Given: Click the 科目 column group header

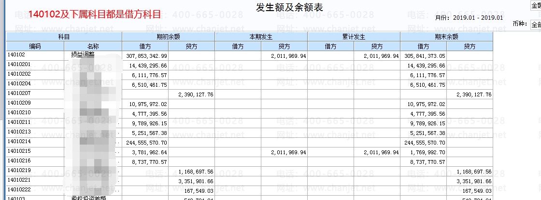Looking at the screenshot, I should click(64, 37).
